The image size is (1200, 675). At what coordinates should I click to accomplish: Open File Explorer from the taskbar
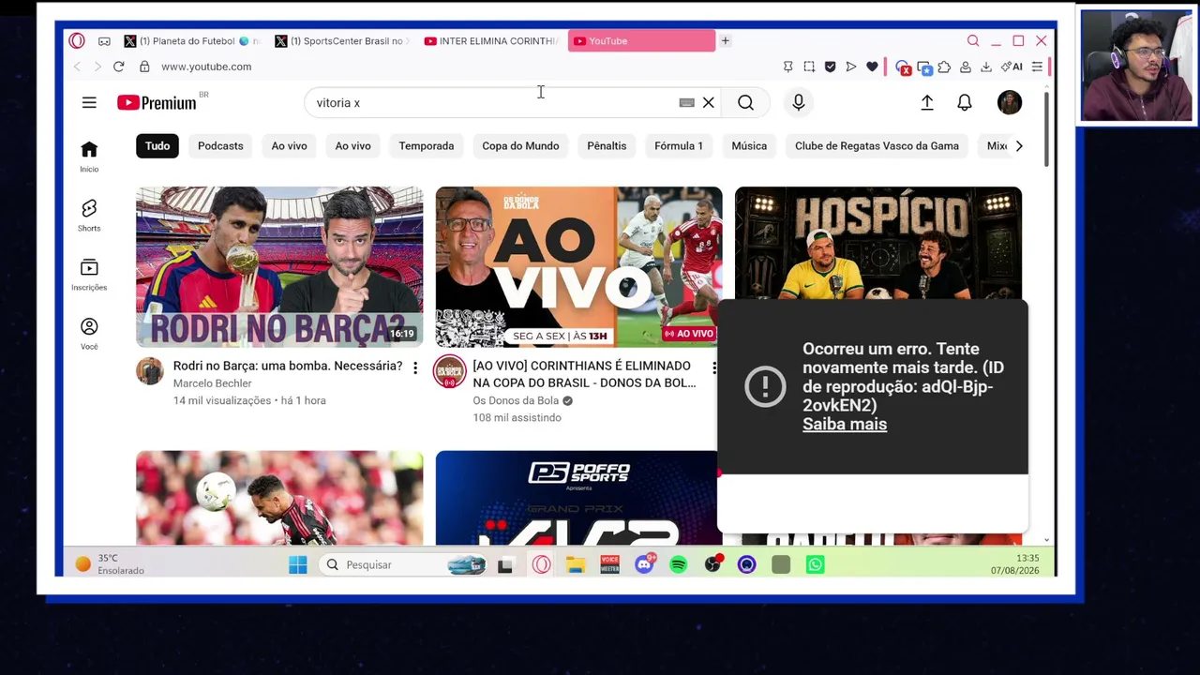576,564
